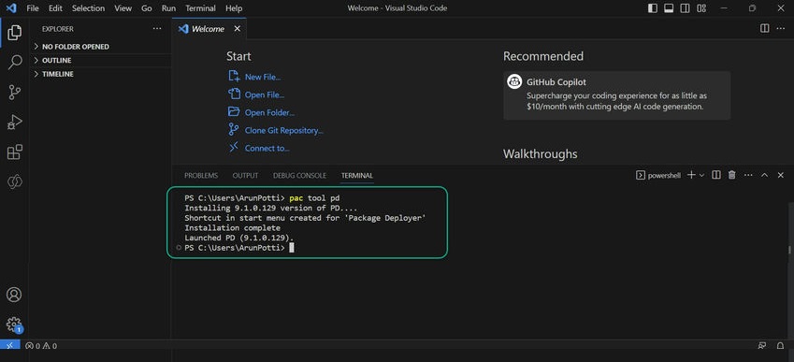Open the Run and Debug view

(15, 122)
